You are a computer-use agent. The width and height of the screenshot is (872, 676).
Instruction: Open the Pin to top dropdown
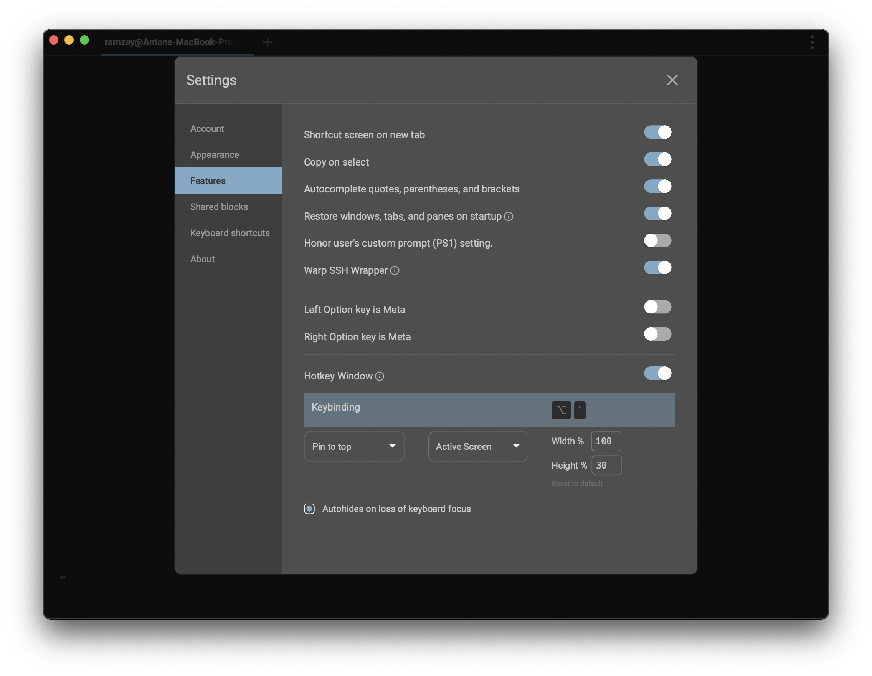[x=354, y=446]
